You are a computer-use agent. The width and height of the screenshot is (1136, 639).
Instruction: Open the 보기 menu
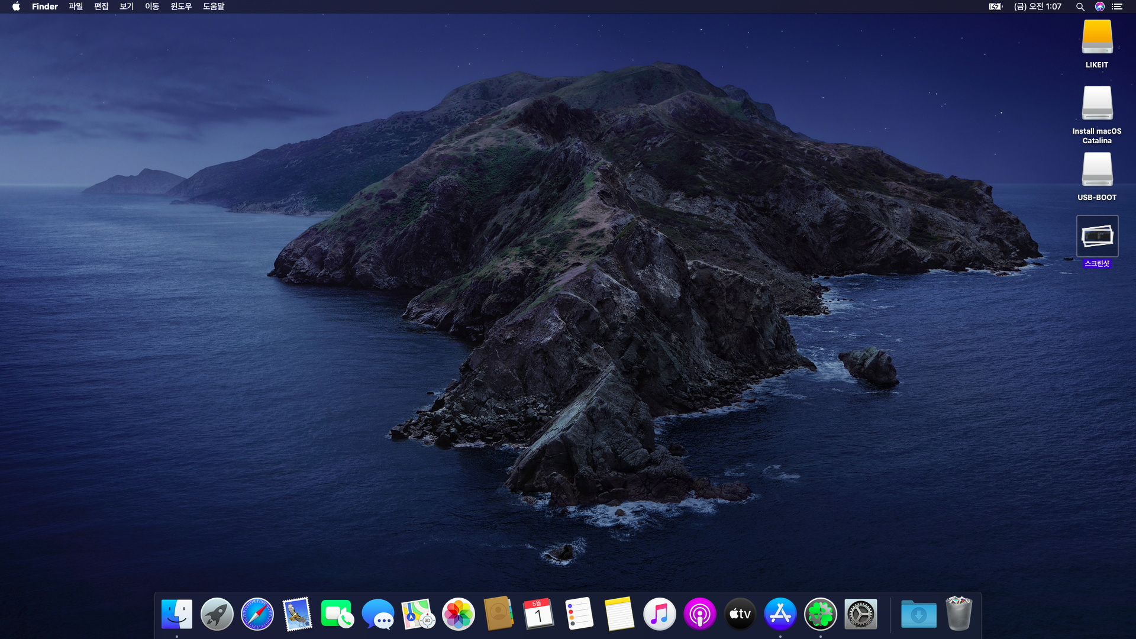pyautogui.click(x=127, y=7)
